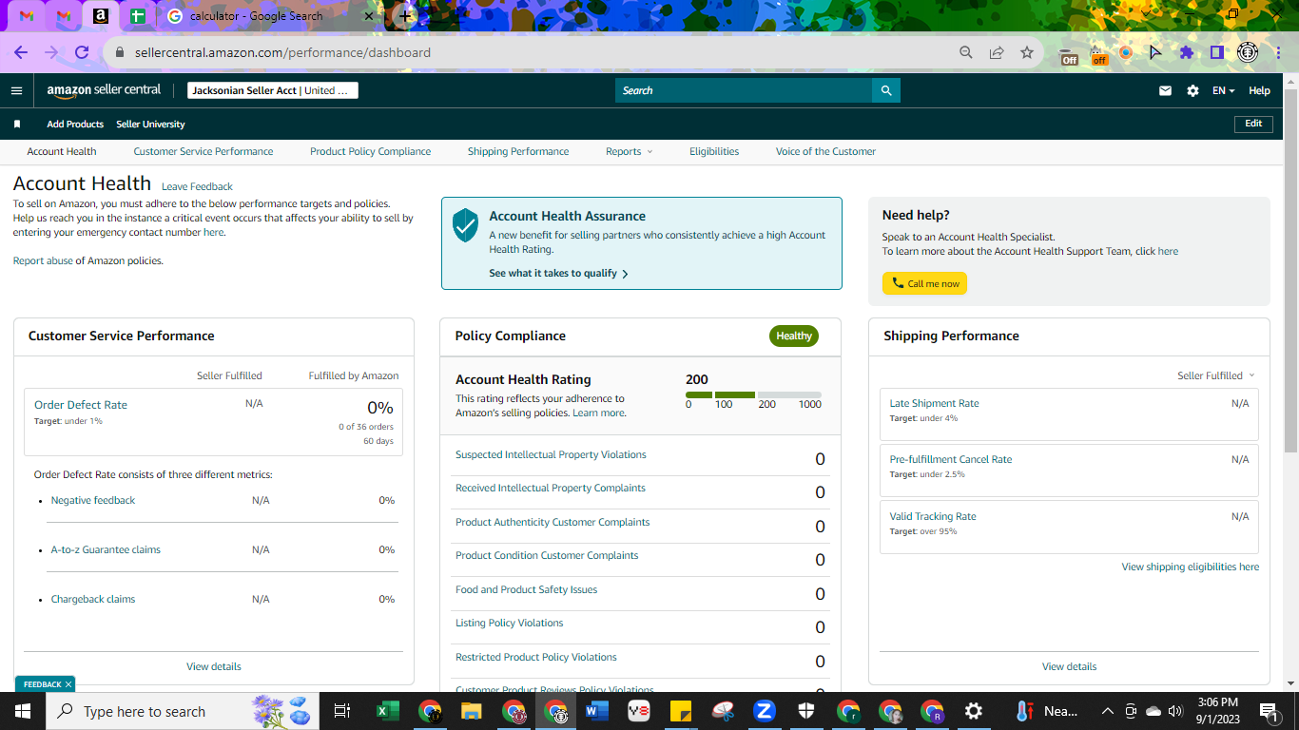This screenshot has width=1299, height=730.
Task: Open the Customer Service Performance tab
Action: (x=204, y=151)
